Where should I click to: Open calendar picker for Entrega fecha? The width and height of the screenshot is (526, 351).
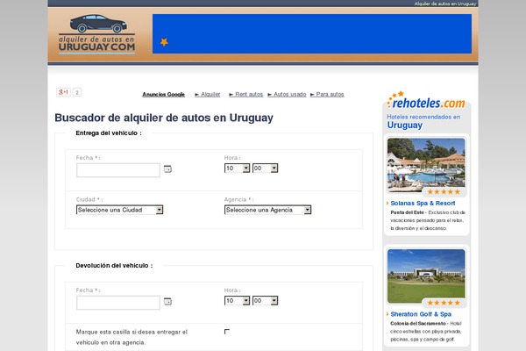tap(167, 169)
